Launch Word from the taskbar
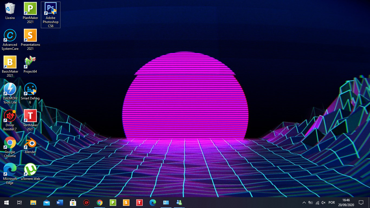Viewport: 370px width, 208px height. (x=60, y=203)
